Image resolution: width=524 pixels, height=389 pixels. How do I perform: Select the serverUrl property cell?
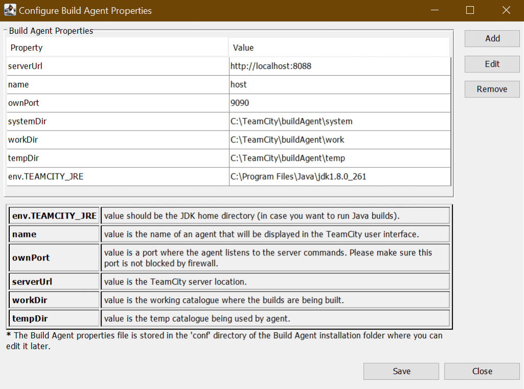[118, 66]
